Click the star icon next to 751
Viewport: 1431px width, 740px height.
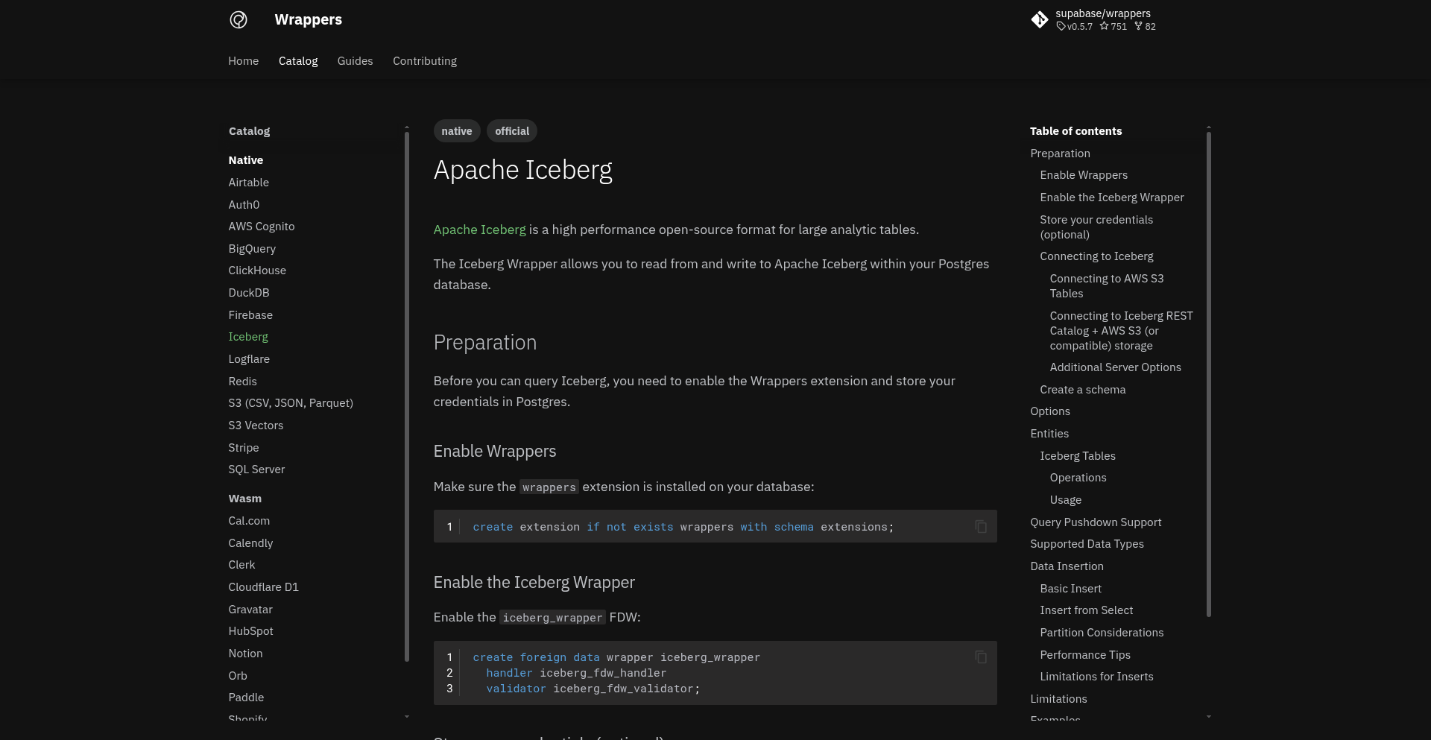pyautogui.click(x=1102, y=27)
